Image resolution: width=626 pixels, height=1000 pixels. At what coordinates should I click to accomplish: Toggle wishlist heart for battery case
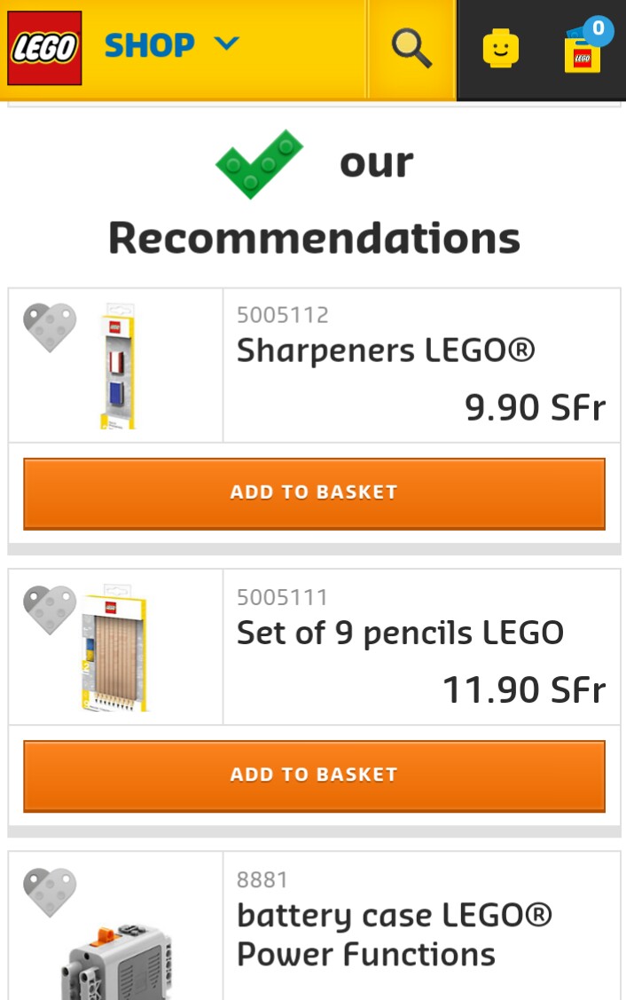pyautogui.click(x=50, y=891)
